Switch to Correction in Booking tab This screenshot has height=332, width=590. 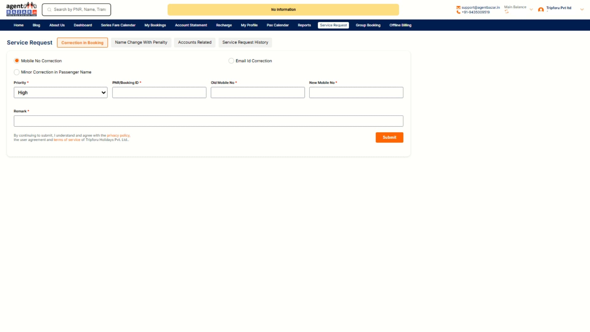82,42
